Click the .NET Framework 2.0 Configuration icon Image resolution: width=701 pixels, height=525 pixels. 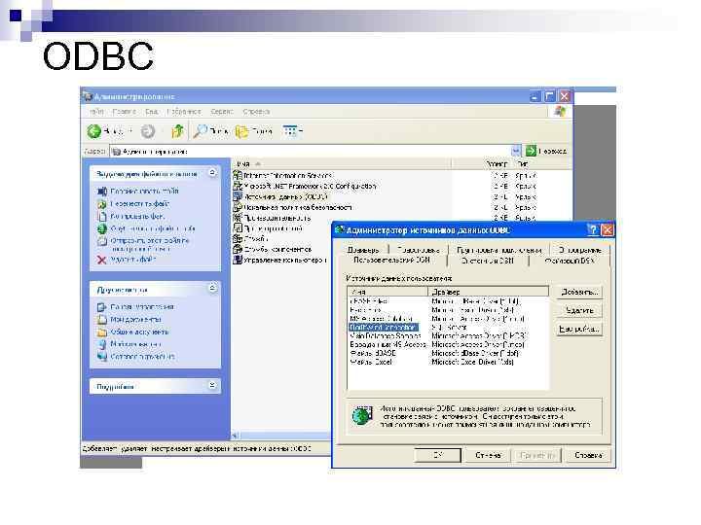point(238,186)
